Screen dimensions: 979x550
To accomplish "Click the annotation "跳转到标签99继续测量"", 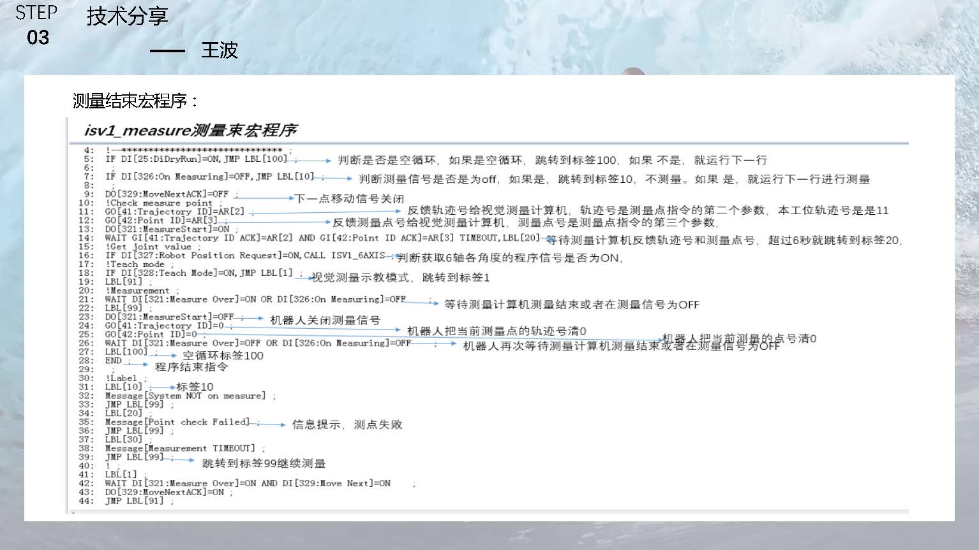I will (x=264, y=463).
